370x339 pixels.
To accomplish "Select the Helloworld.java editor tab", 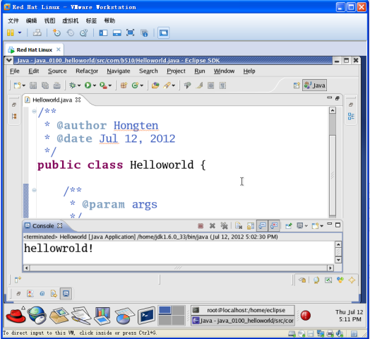I will (53, 100).
